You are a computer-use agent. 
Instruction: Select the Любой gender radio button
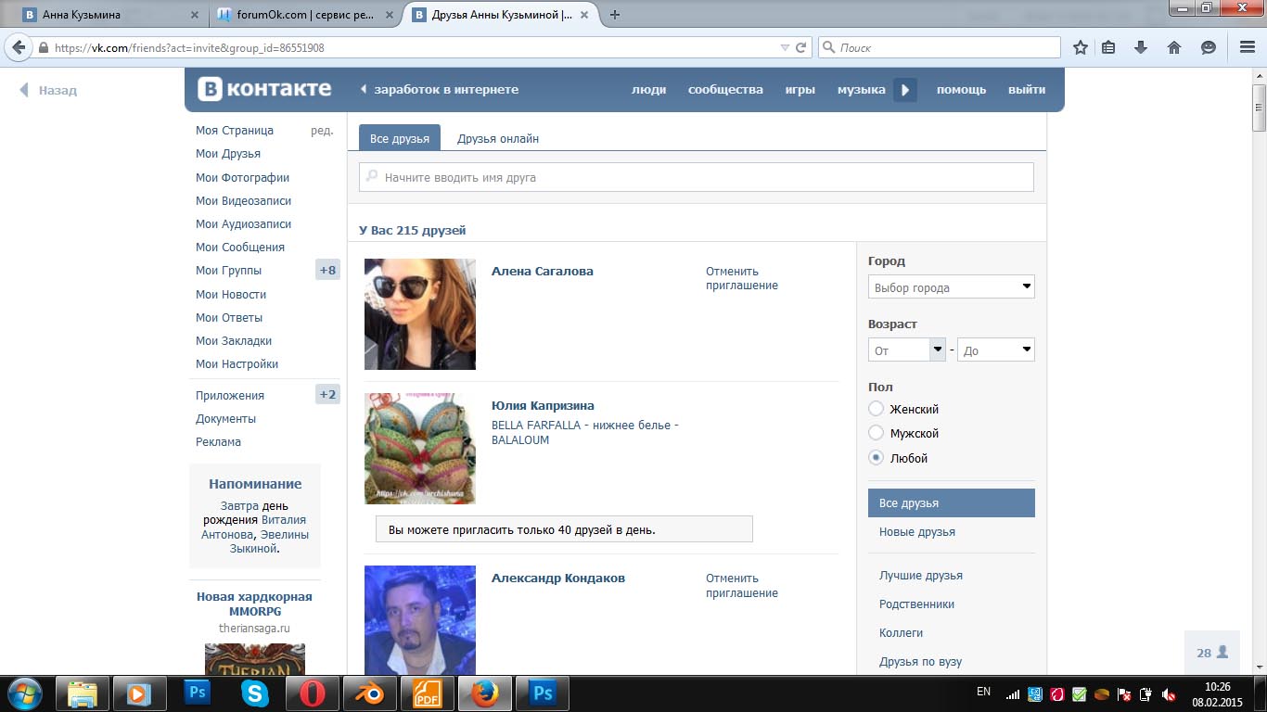coord(876,458)
